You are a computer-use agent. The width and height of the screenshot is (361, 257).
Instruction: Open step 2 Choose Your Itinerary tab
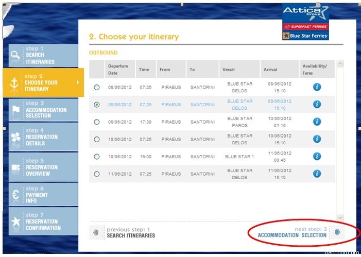click(43, 82)
